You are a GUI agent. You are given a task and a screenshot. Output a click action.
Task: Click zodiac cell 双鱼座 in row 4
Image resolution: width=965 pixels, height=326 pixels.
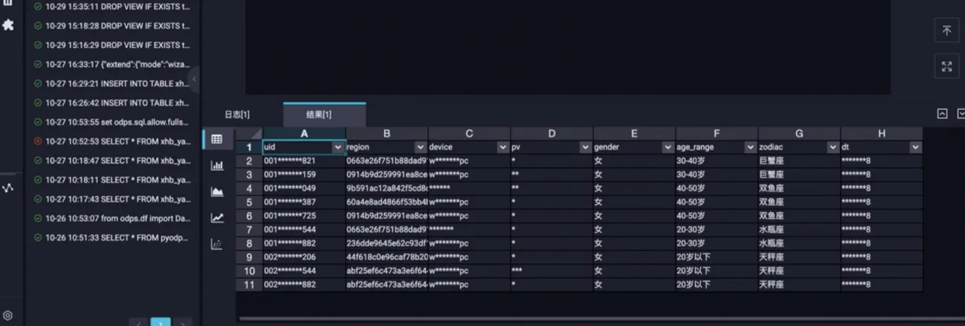pyautogui.click(x=798, y=188)
